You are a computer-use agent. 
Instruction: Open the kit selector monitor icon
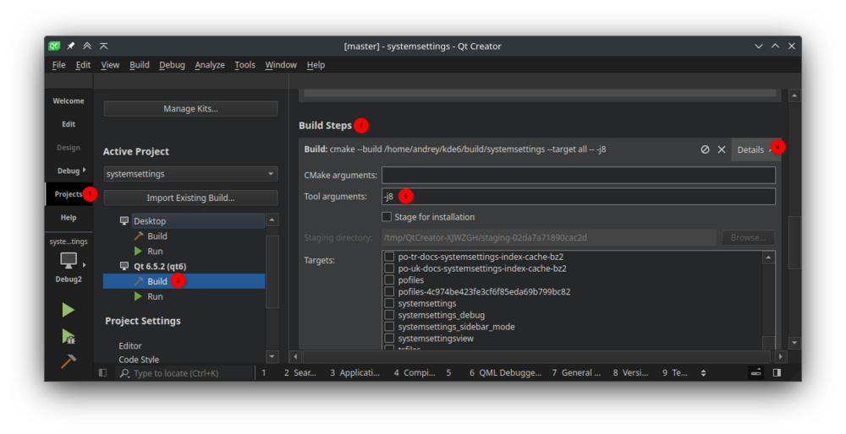pyautogui.click(x=69, y=260)
